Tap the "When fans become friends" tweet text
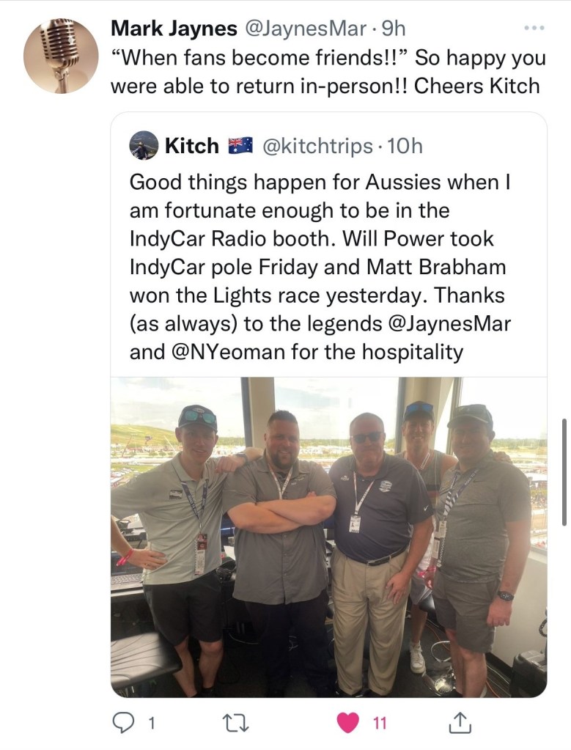 [x=325, y=71]
